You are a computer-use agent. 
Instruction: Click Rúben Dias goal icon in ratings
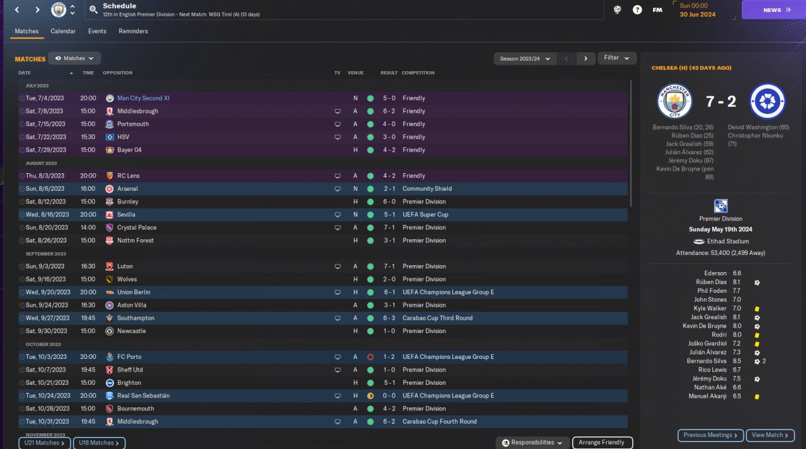[757, 282]
